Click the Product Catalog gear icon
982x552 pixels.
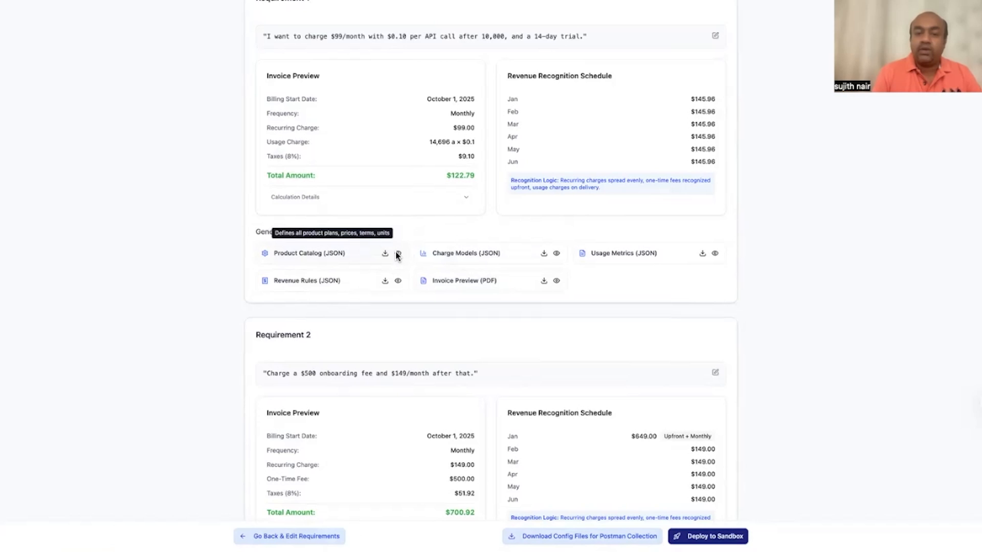pyautogui.click(x=265, y=254)
